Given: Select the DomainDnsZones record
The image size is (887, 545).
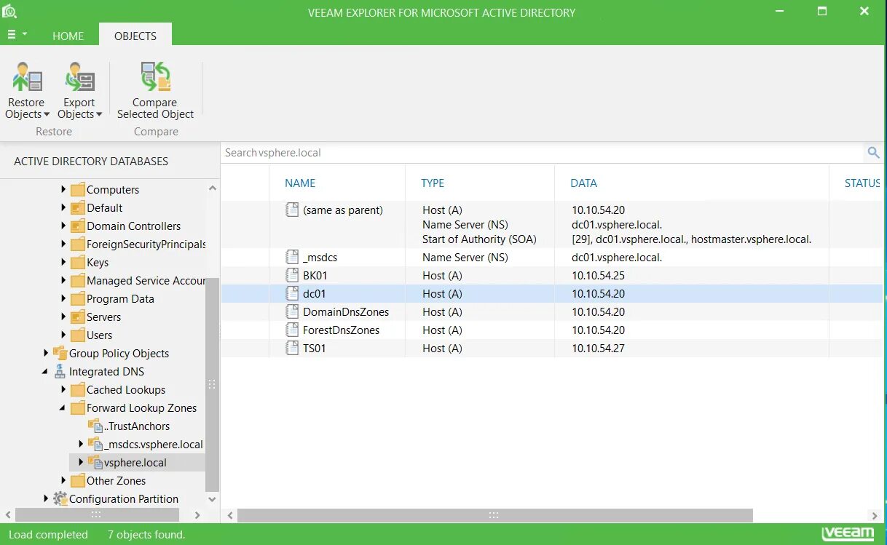Looking at the screenshot, I should click(346, 311).
